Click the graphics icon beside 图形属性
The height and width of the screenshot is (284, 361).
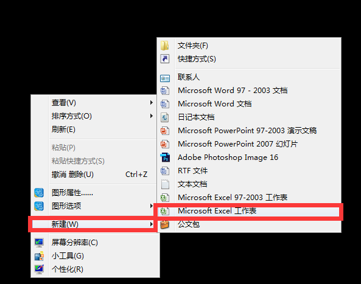click(x=39, y=193)
